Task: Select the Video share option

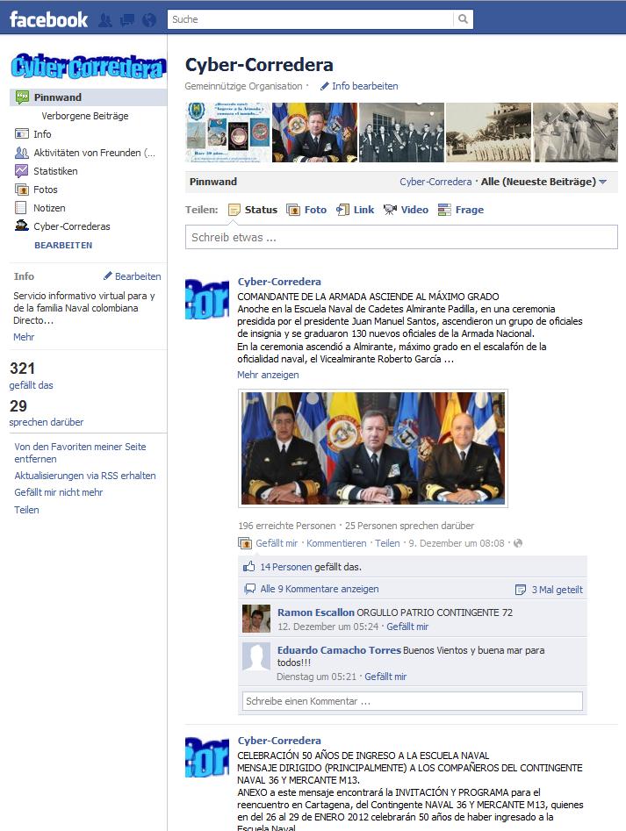Action: coord(406,210)
